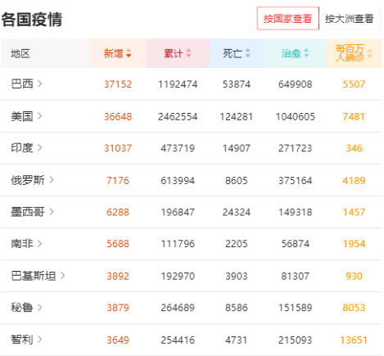
Task: Click the 累计 header label
Action: (174, 53)
